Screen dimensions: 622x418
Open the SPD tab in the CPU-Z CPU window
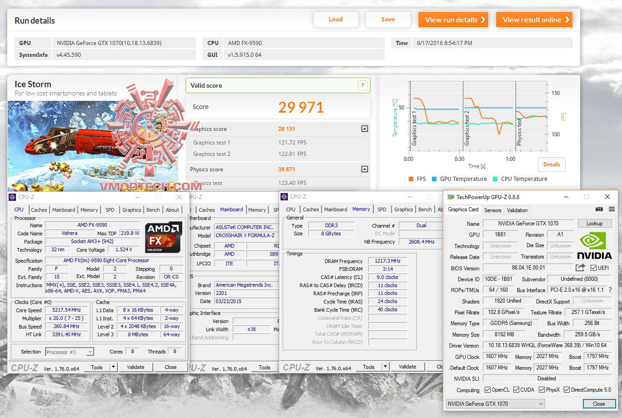(110, 210)
